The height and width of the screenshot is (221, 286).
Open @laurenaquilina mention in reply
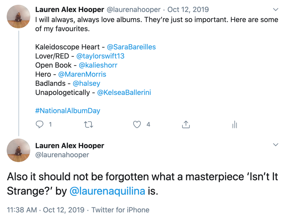(x=107, y=191)
